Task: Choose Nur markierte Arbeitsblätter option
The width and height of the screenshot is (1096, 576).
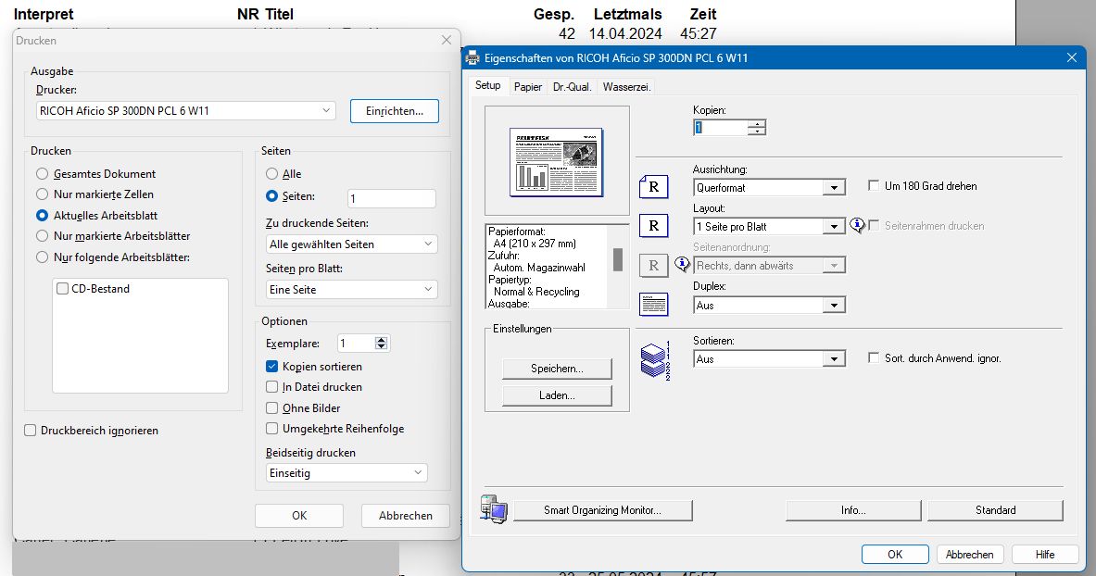Action: click(42, 236)
